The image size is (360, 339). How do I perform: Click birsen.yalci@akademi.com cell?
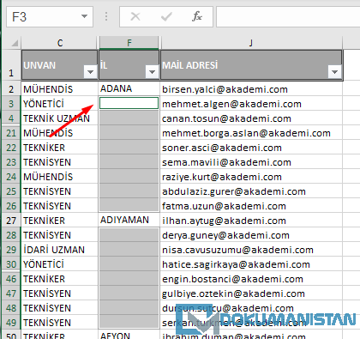click(251, 89)
